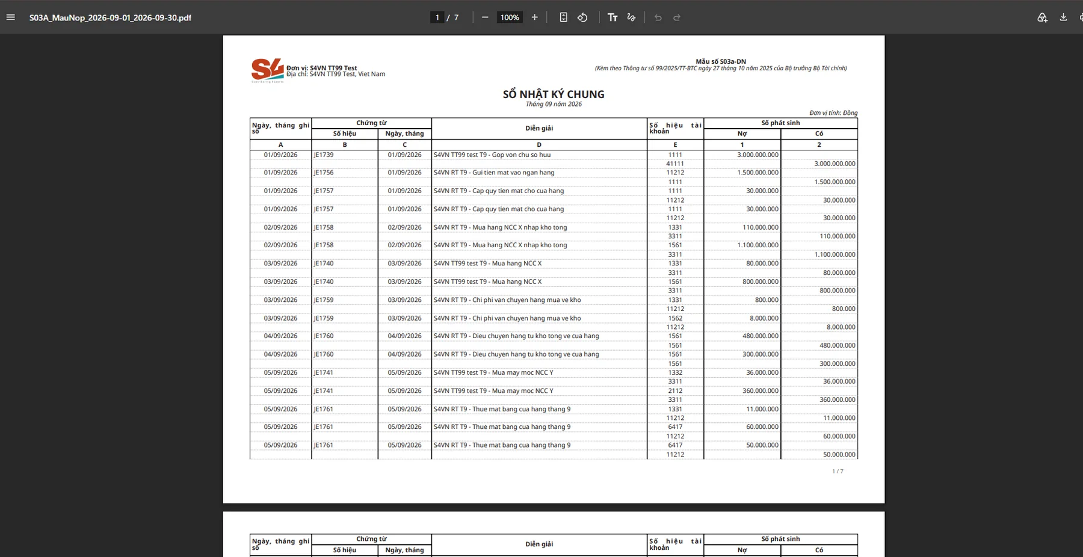Click the Mẫu số S03a-DN label
This screenshot has width=1083, height=557.
[721, 61]
